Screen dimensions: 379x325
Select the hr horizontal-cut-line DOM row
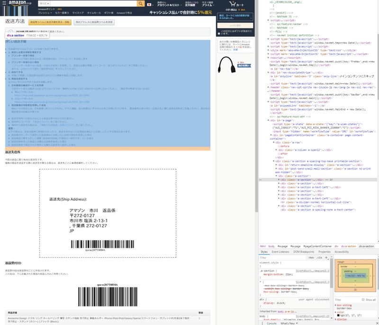316,202
